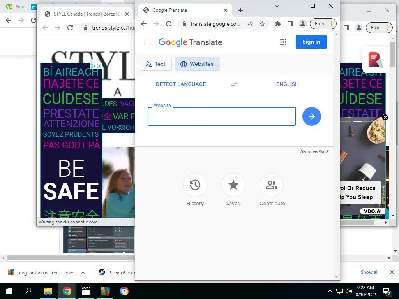399x299 pixels.
Task: Open File Explorer from taskbar
Action: [48, 291]
